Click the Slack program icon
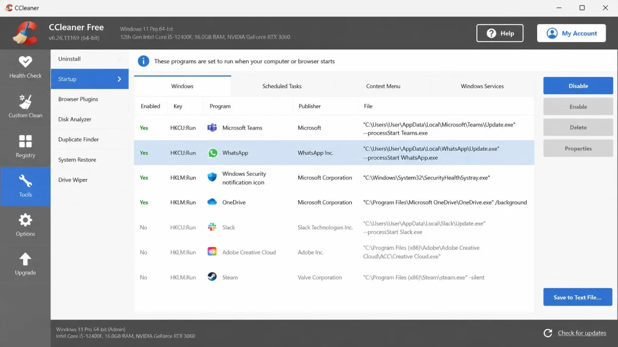Screen dimensions: 618x347 pos(212,227)
